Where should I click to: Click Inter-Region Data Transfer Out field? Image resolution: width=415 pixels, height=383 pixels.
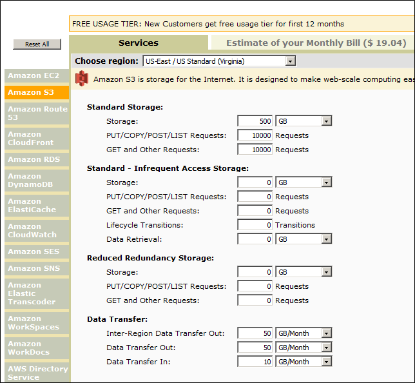tap(255, 333)
